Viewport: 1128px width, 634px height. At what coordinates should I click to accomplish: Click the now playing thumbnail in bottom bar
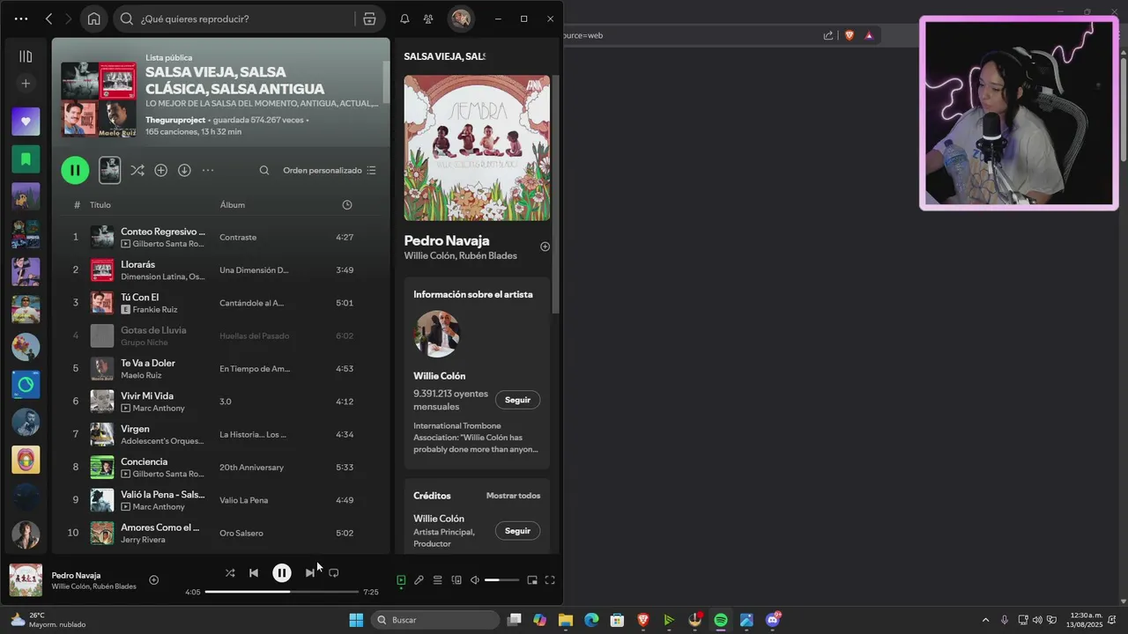point(26,580)
